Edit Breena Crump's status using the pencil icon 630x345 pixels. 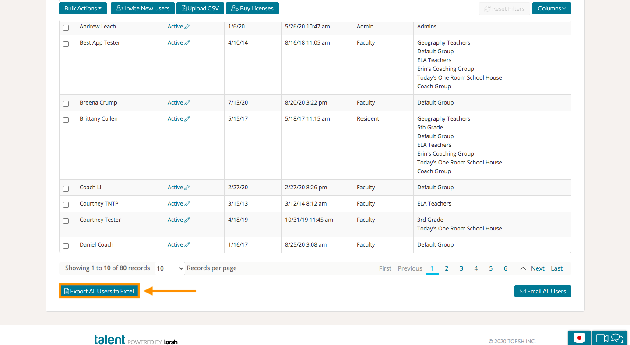tap(188, 102)
